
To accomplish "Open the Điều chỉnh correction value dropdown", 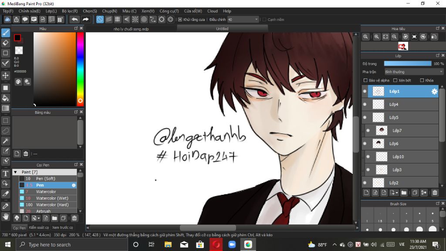I will coord(243,20).
